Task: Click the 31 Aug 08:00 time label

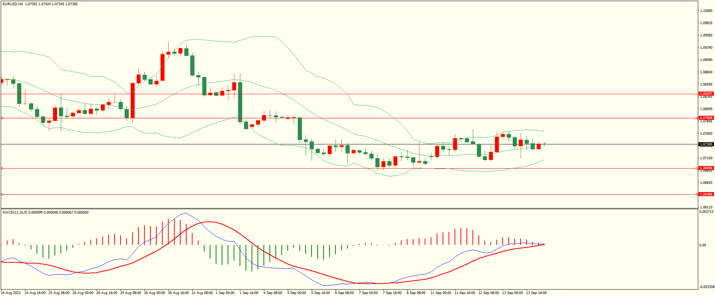Action: pyautogui.click(x=202, y=293)
